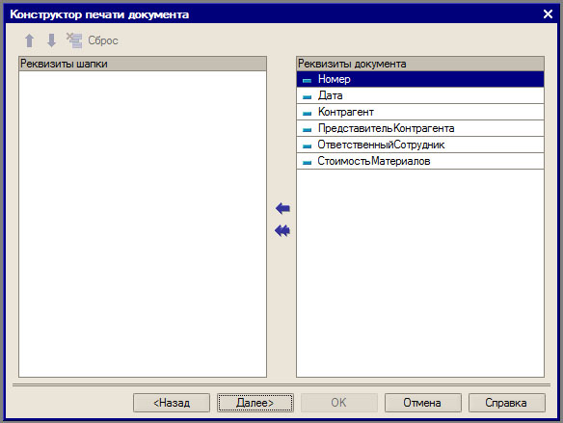The image size is (563, 423).
Task: Click the Сброс reset icon
Action: [74, 40]
